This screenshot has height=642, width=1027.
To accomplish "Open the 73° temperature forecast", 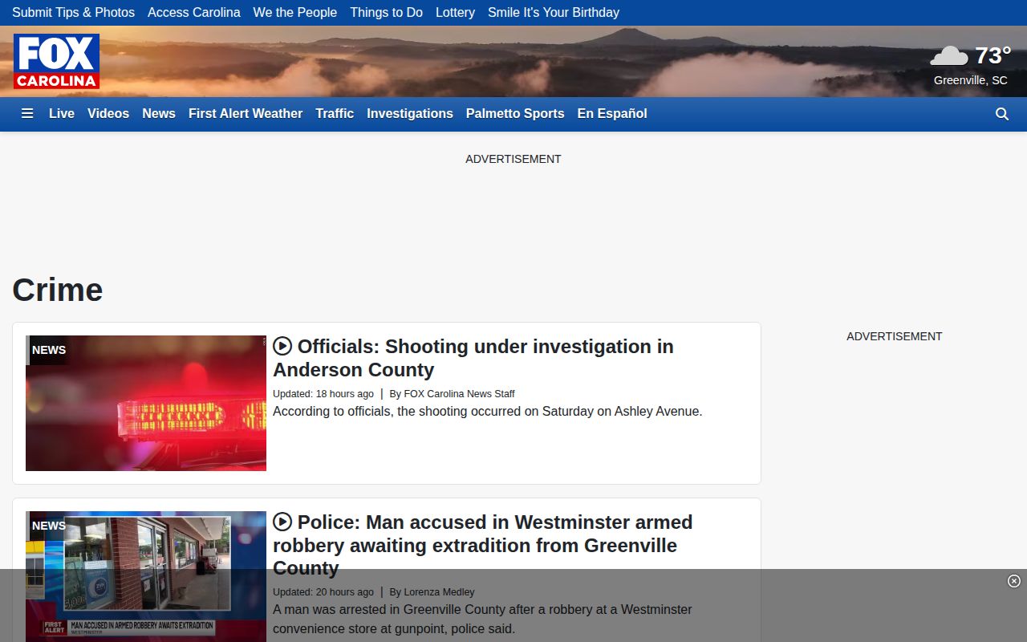I will pos(992,55).
